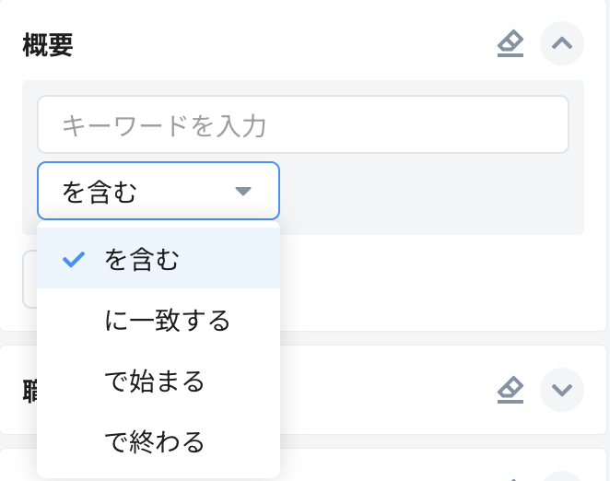Collapse the 概要 section with up chevron
The image size is (610, 481).
(562, 43)
